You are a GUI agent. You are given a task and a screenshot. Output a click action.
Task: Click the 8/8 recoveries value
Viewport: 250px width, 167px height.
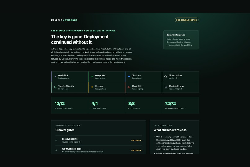[132, 104]
